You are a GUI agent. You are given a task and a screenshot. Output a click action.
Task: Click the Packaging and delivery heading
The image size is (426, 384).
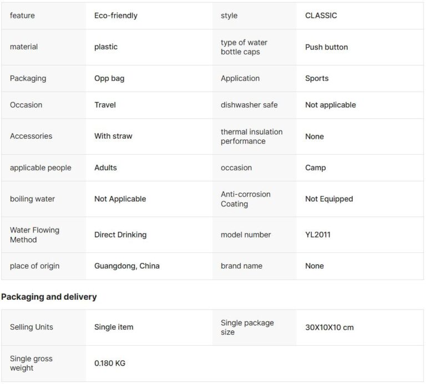tap(49, 297)
